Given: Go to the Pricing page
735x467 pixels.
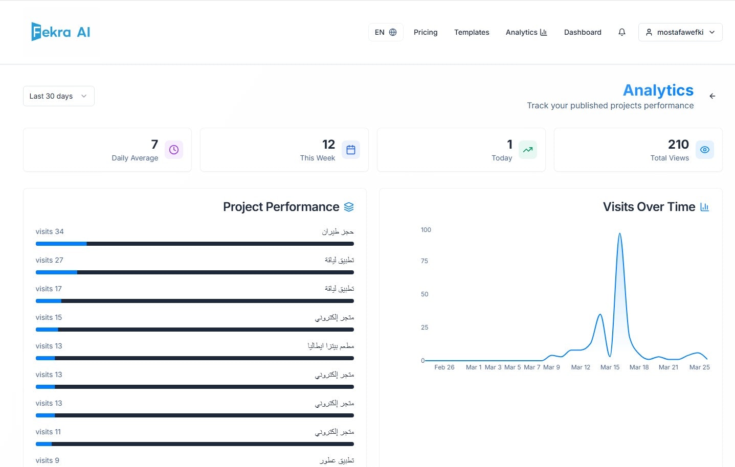Looking at the screenshot, I should [426, 32].
